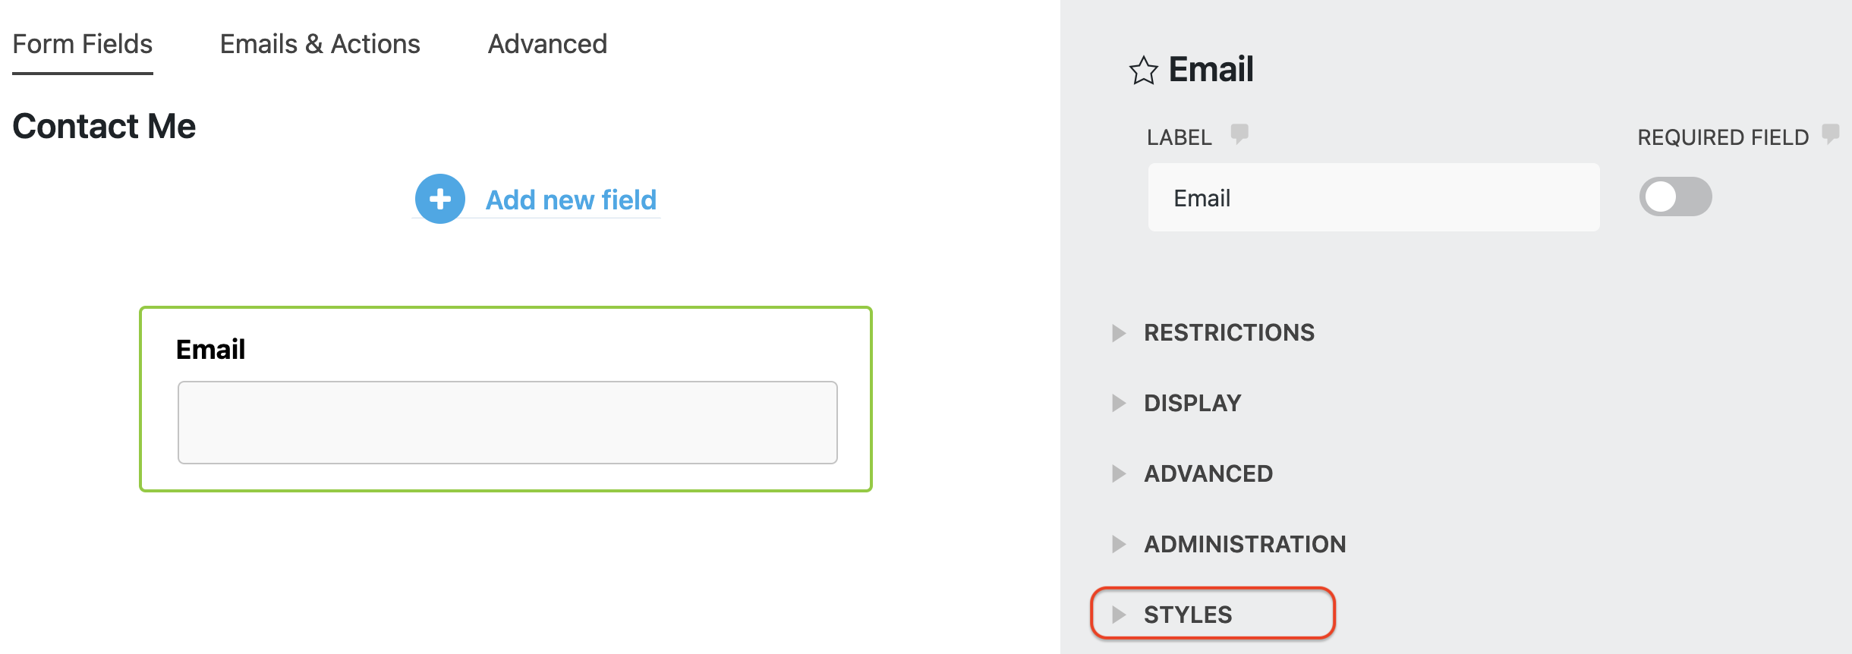Select the Form Fields tab
1852x654 pixels.
tap(83, 44)
